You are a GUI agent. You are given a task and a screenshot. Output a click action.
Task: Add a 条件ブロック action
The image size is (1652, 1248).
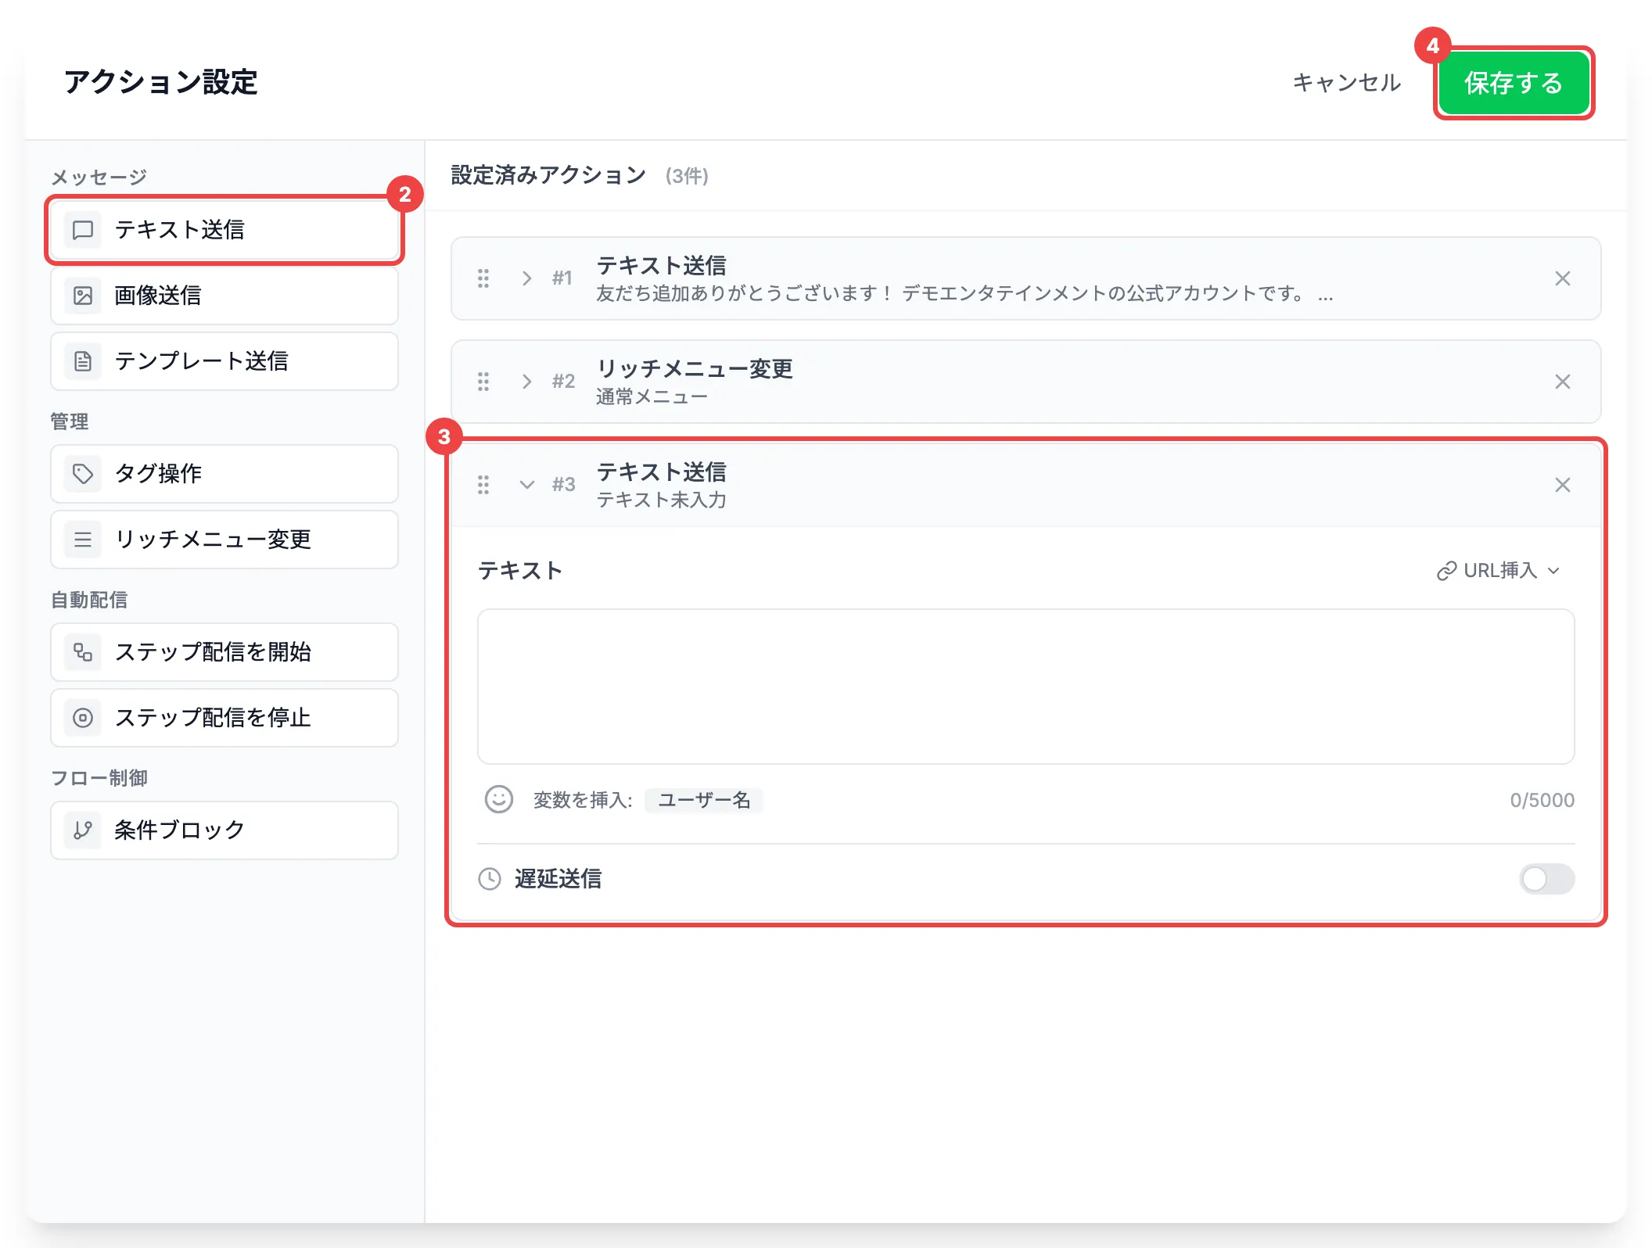pos(224,830)
